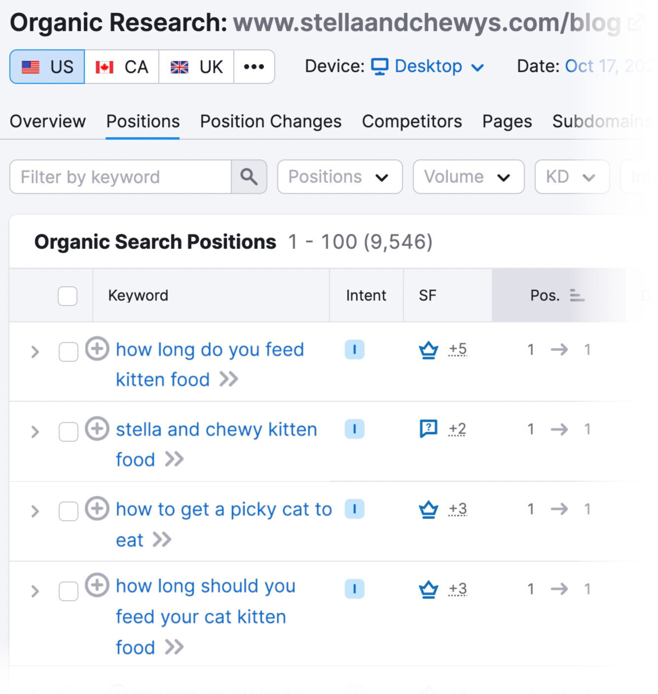Screen dimensions: 658x694
Task: Add 'how to get a picky cat to eat' via plus icon
Action: pyautogui.click(x=97, y=508)
